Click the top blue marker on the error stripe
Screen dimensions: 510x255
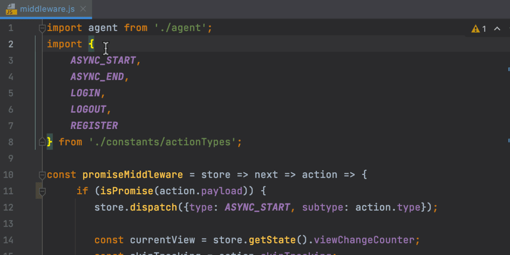[508, 69]
